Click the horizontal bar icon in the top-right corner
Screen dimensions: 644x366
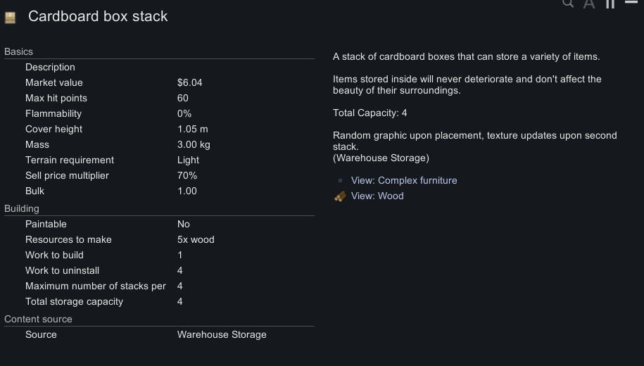[x=631, y=2]
